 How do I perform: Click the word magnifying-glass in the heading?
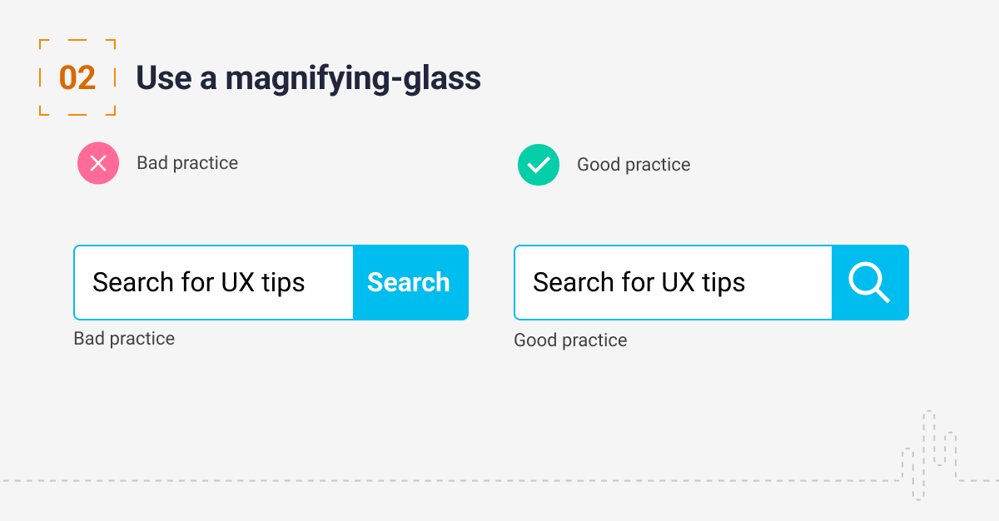[x=353, y=78]
